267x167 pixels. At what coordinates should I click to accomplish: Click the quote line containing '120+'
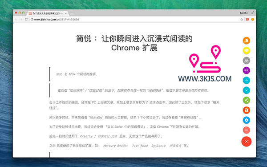77,74
